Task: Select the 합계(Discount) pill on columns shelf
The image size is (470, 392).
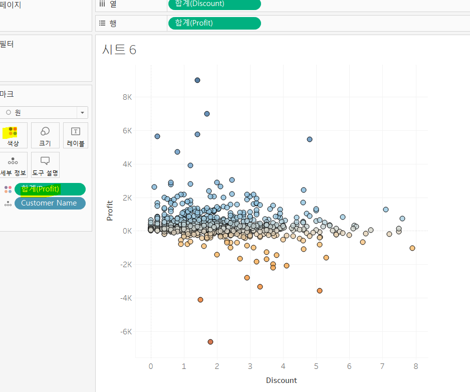Action: (x=214, y=5)
